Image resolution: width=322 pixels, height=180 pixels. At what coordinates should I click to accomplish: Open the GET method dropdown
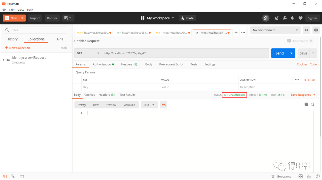point(88,53)
